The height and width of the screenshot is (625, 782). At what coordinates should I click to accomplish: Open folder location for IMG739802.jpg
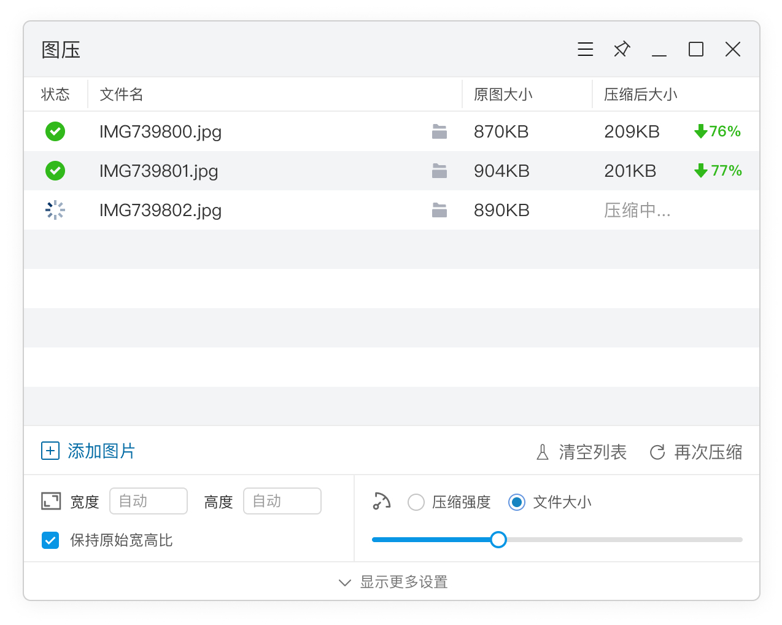(x=439, y=210)
